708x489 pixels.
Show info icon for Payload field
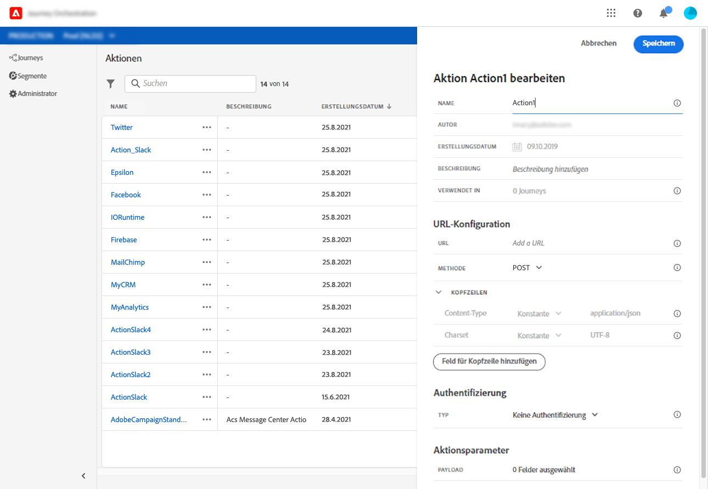(x=677, y=470)
